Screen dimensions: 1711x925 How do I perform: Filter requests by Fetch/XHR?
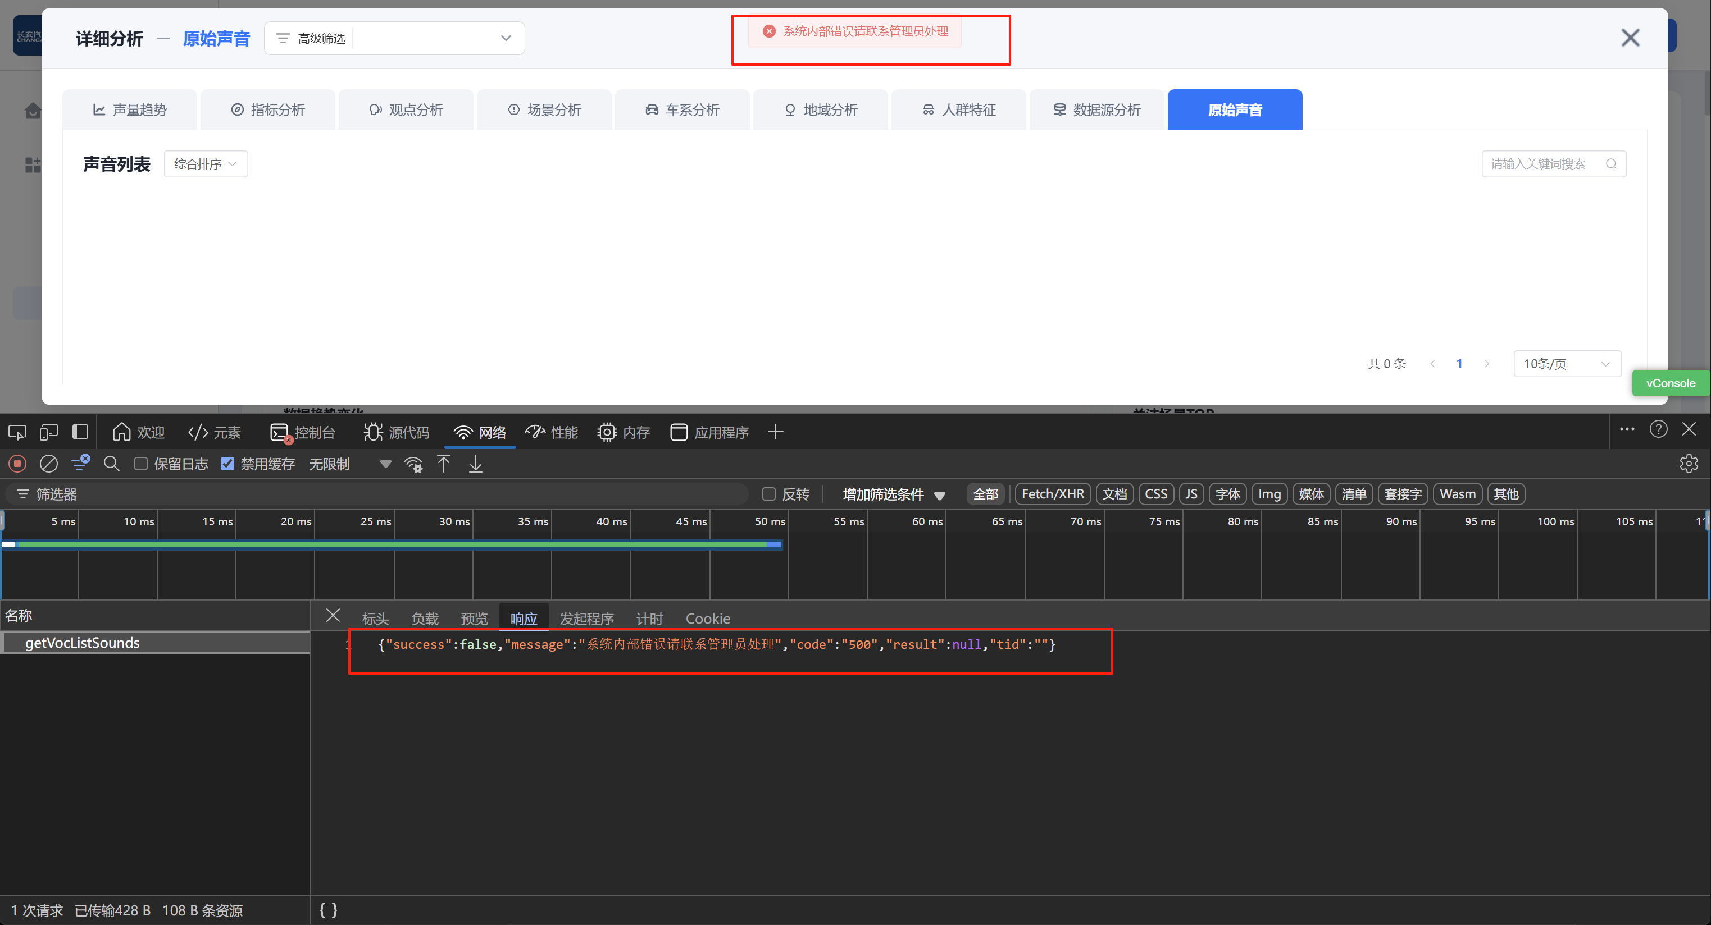(1052, 494)
